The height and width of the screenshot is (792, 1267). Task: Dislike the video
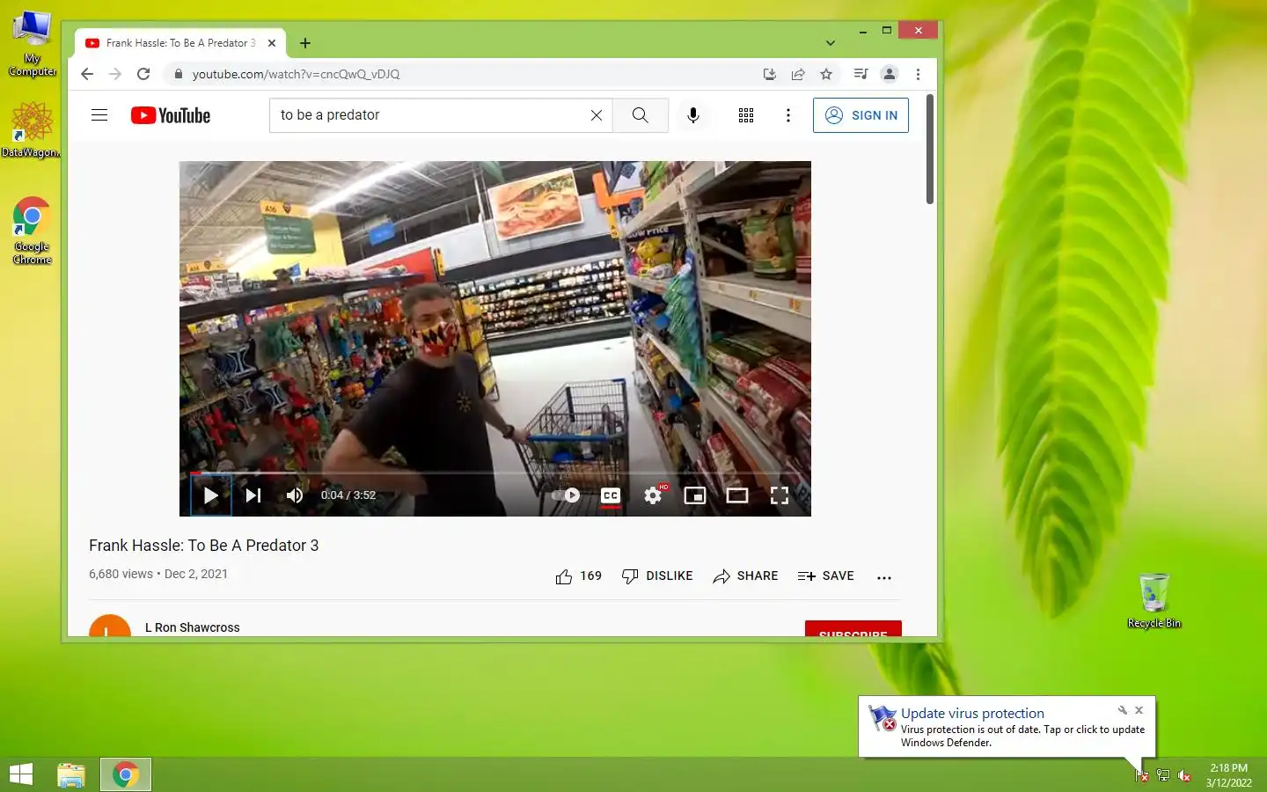(x=657, y=576)
